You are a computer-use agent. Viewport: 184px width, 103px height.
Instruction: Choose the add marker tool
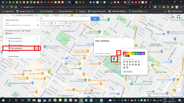click(55, 23)
